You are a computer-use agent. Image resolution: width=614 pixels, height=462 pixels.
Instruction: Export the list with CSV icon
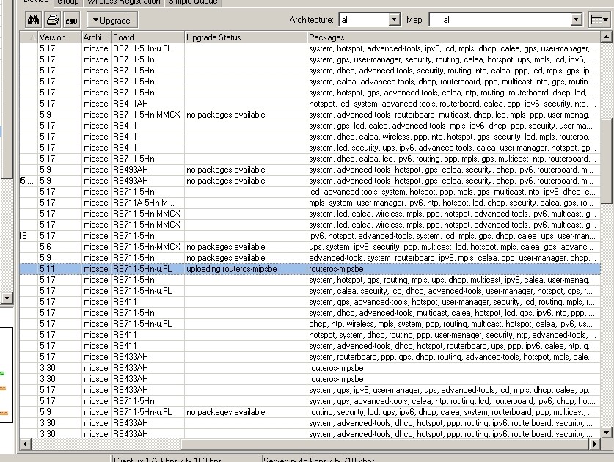click(71, 20)
